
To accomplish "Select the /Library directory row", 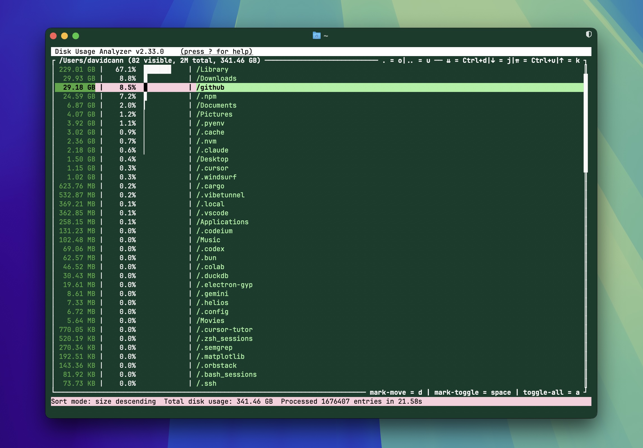I will (212, 70).
